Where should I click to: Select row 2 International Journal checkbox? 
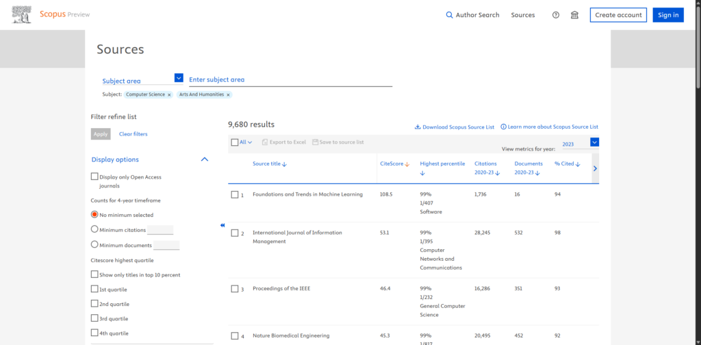pyautogui.click(x=235, y=233)
